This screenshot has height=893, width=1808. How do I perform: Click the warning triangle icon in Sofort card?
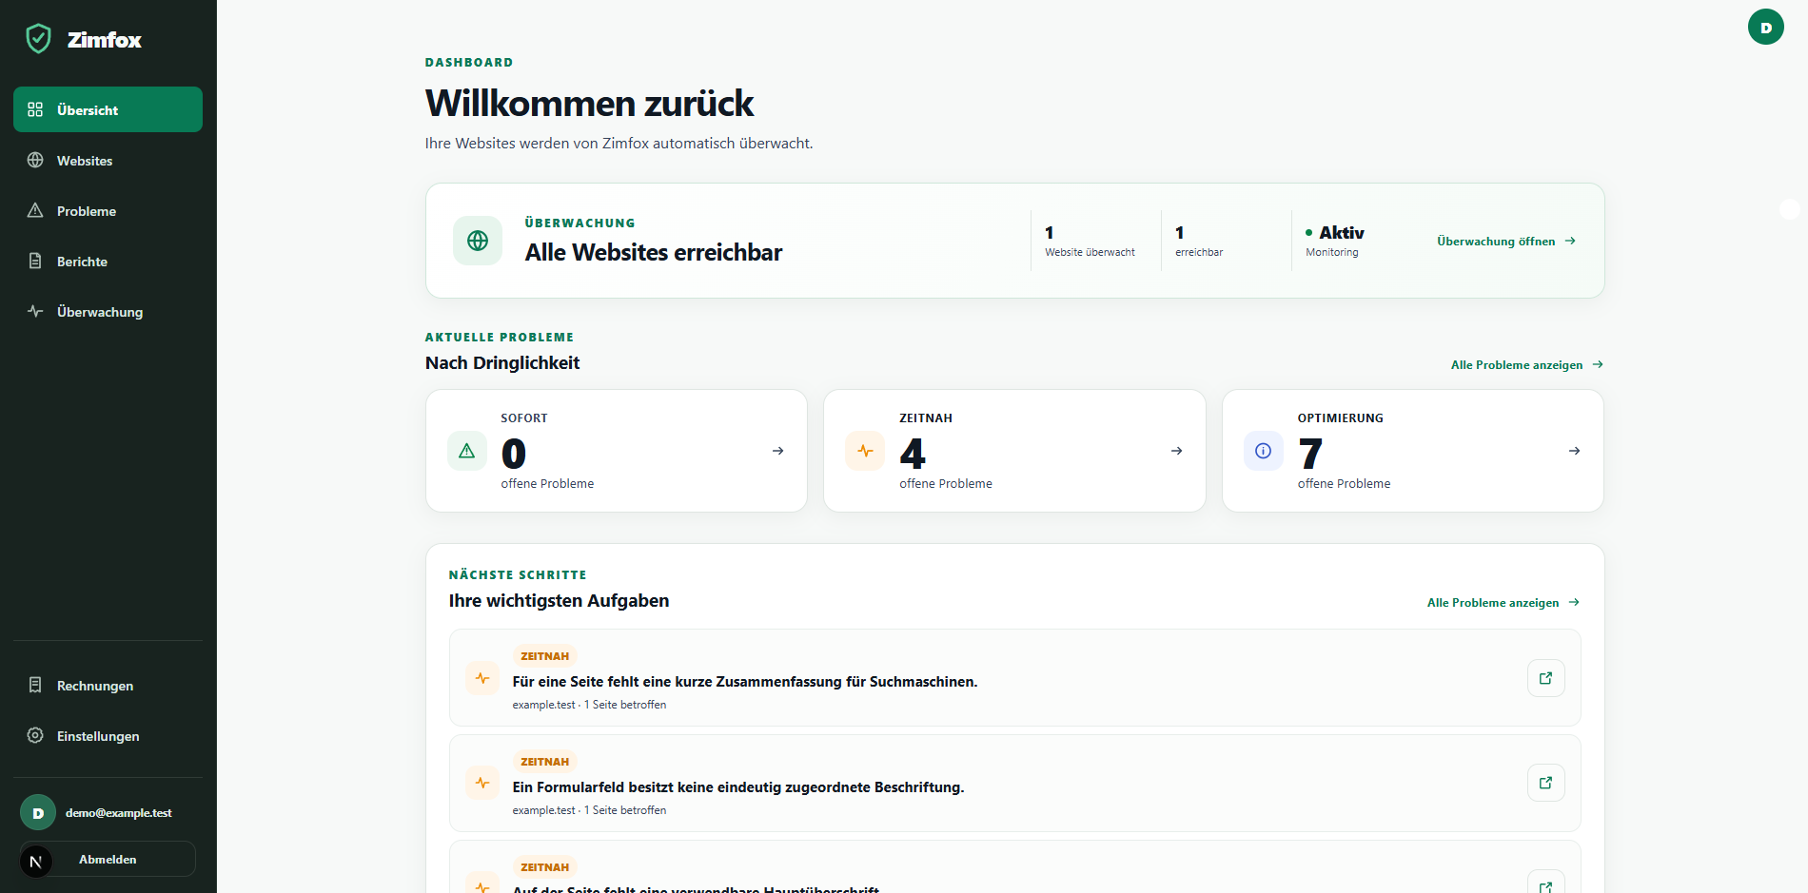[466, 451]
